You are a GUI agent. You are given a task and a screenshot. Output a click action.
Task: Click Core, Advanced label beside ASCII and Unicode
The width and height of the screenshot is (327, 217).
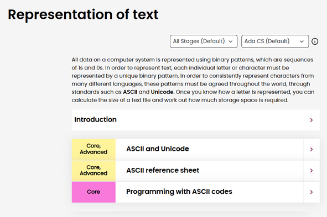point(94,149)
